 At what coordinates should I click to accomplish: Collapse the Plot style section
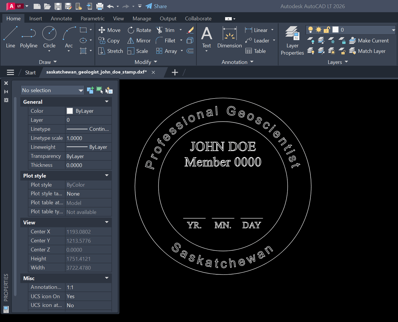[107, 176]
